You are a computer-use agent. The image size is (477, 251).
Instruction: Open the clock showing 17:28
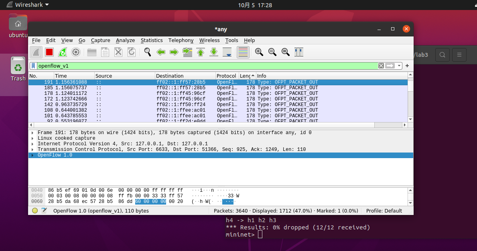(255, 5)
